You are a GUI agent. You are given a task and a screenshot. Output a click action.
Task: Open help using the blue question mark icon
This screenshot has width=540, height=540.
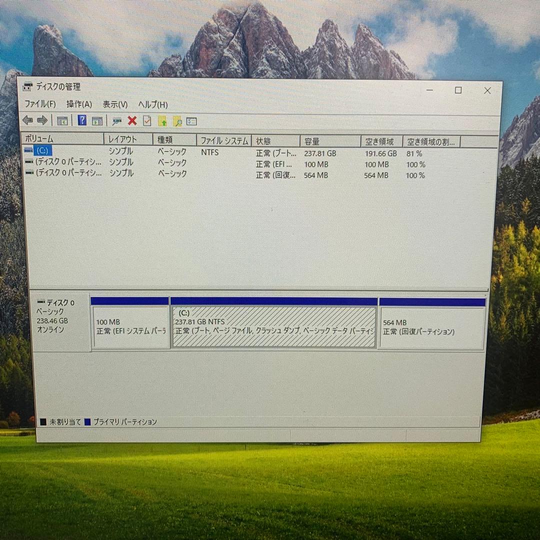pos(81,120)
